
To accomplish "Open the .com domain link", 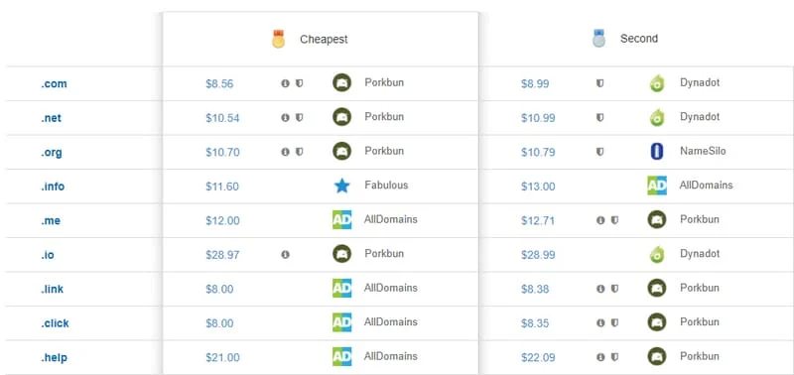I will pos(54,84).
